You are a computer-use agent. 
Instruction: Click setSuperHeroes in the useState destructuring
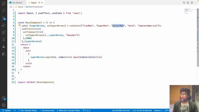coord(56,26)
